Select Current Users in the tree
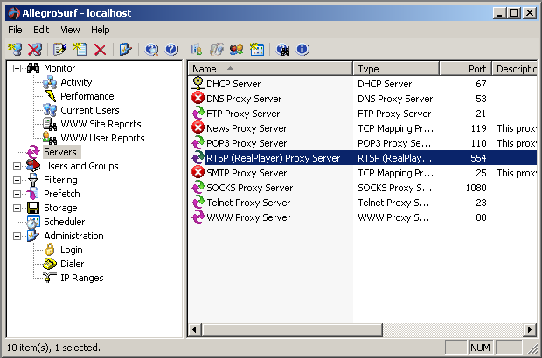 click(x=90, y=110)
